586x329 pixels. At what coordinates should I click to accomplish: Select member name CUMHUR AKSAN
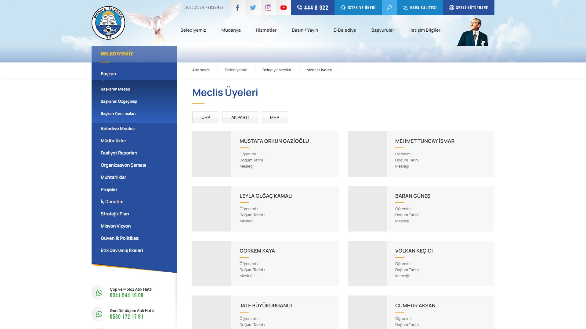click(x=415, y=306)
